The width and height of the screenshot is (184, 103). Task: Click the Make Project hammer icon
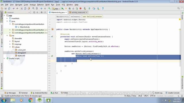(49, 8)
